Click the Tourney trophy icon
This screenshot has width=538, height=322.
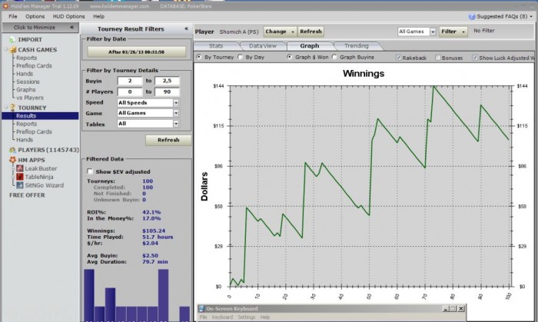(13, 108)
